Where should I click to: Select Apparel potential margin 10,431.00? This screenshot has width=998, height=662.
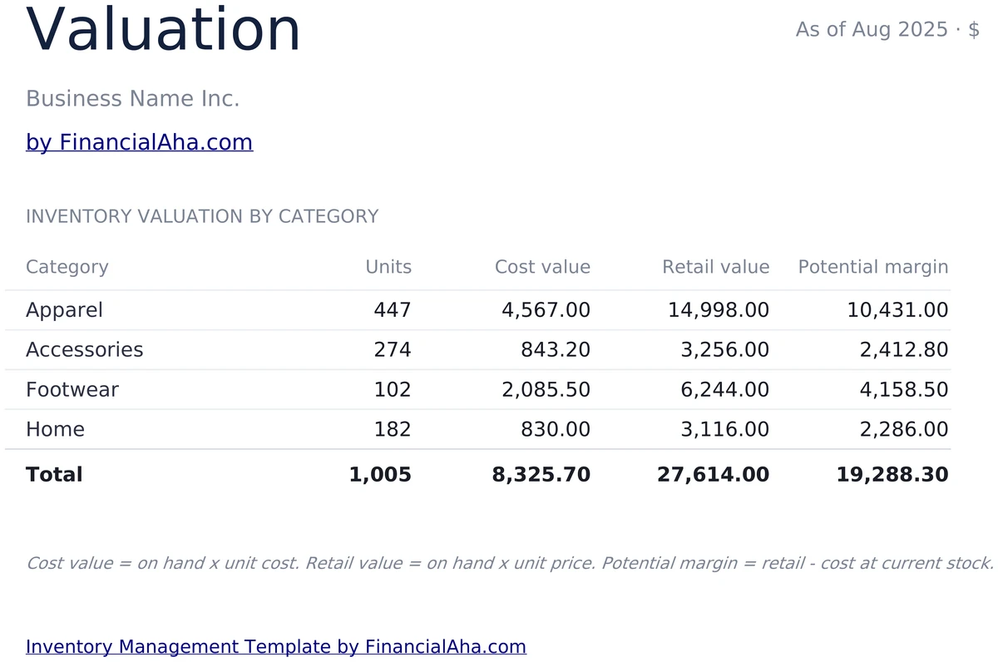pyautogui.click(x=897, y=310)
